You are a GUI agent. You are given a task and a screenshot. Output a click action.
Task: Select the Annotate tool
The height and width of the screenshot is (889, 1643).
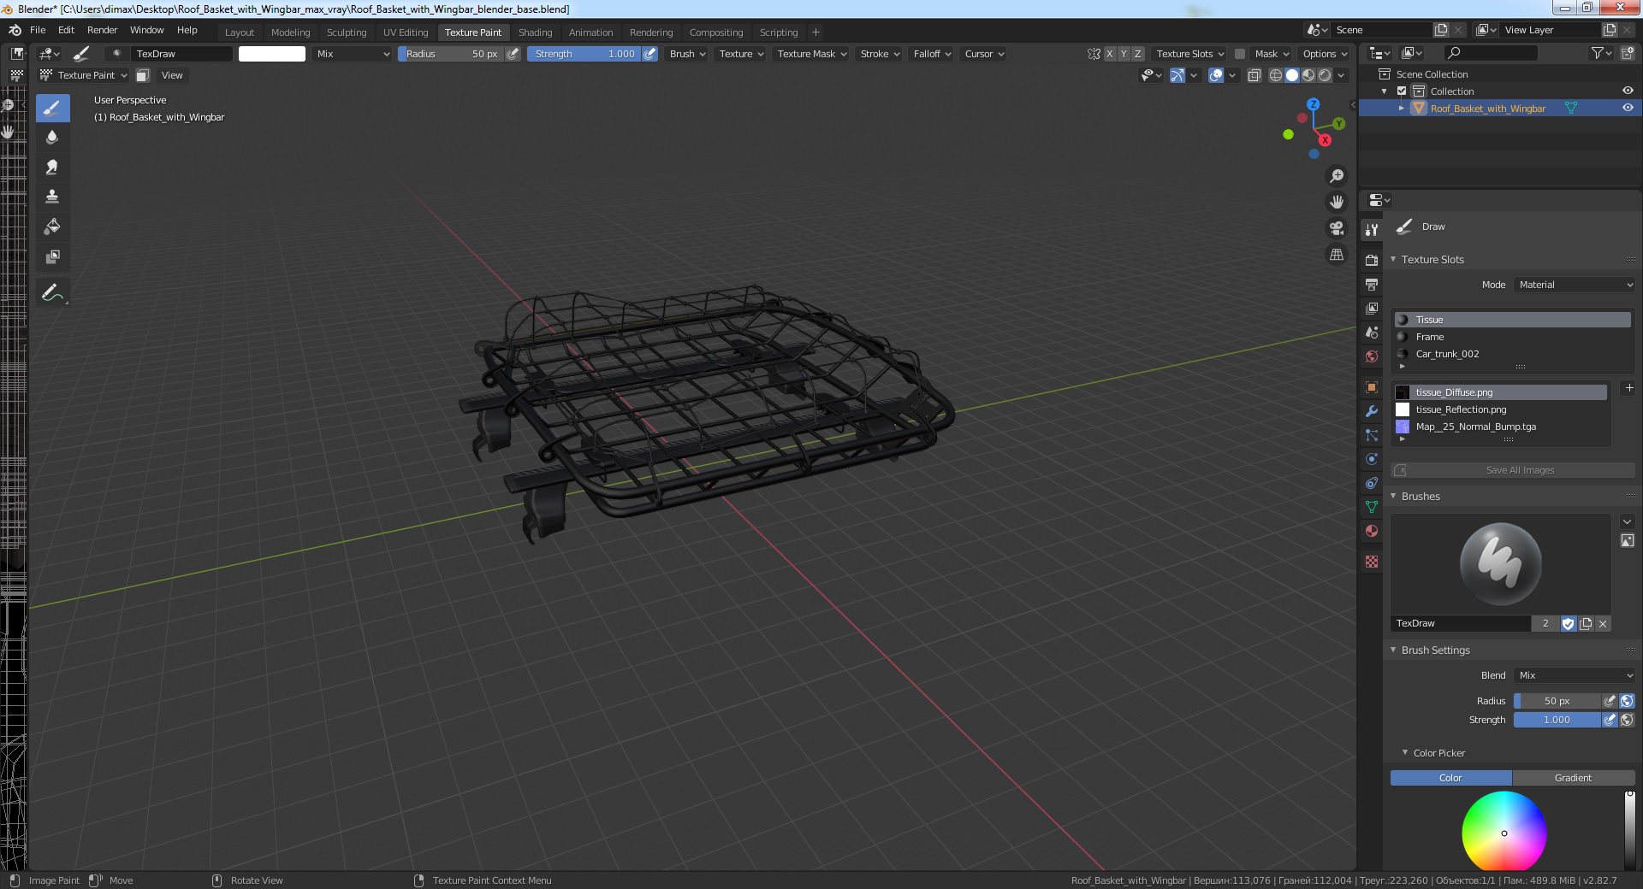pyautogui.click(x=52, y=292)
